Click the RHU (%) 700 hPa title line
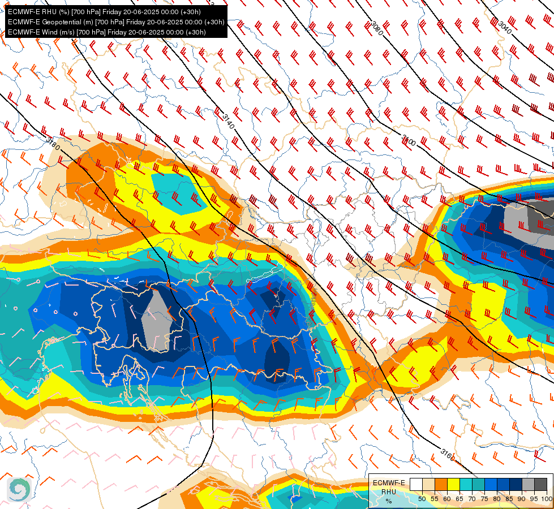554x509 pixels. pyautogui.click(x=104, y=12)
